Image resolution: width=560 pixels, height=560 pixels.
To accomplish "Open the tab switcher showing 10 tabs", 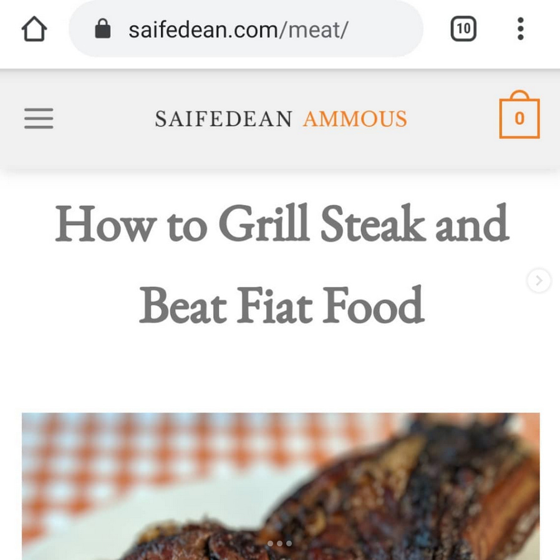I will coord(463,29).
